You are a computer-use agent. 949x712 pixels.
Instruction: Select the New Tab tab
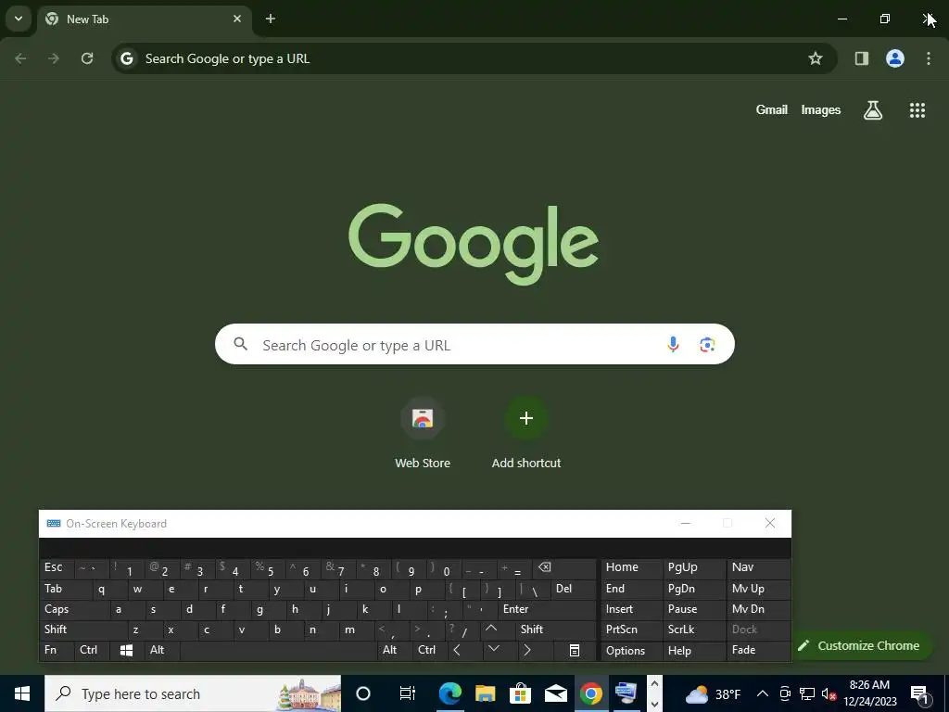[144, 19]
